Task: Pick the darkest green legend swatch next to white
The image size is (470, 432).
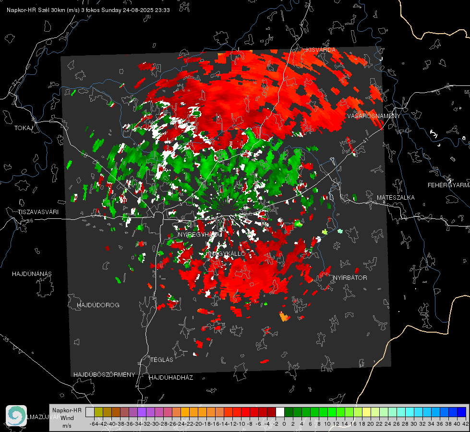Action: tap(289, 412)
